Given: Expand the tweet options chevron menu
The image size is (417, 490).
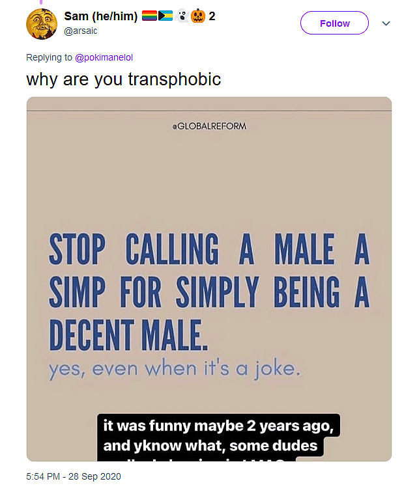Looking at the screenshot, I should [386, 23].
